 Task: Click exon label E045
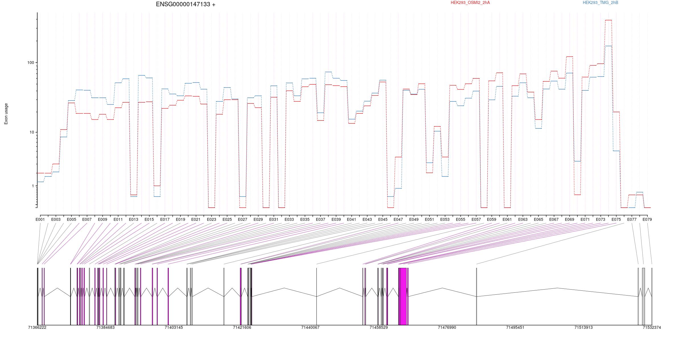(383, 219)
